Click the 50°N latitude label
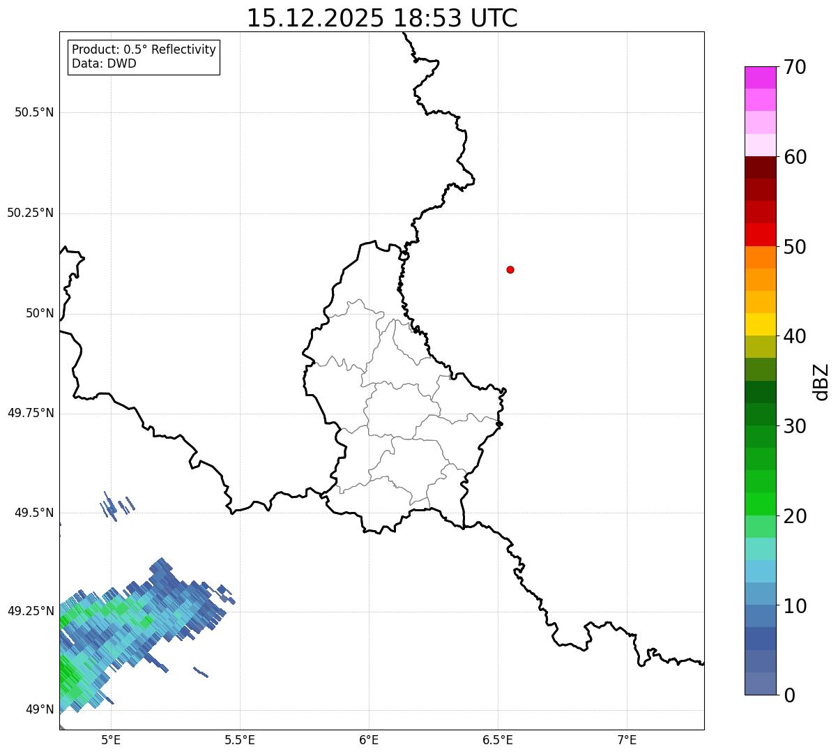The image size is (838, 754). pos(40,313)
